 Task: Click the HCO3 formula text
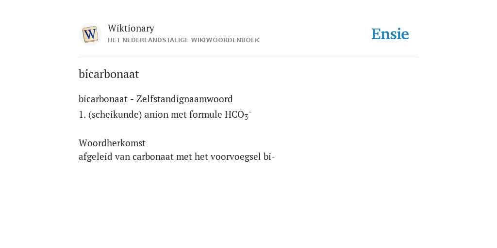tap(238, 114)
